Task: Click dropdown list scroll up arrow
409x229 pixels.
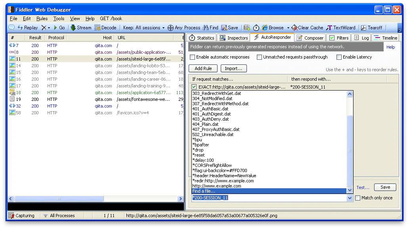Action: [350, 94]
